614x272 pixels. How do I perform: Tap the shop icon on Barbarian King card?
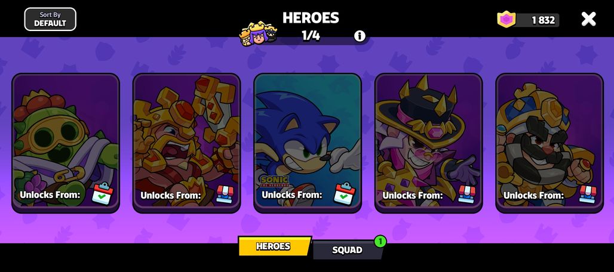point(225,194)
